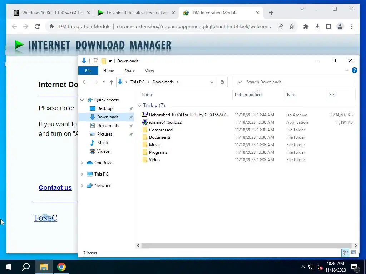366x274 pixels.
Task: Select the Programs folder
Action: click(158, 152)
